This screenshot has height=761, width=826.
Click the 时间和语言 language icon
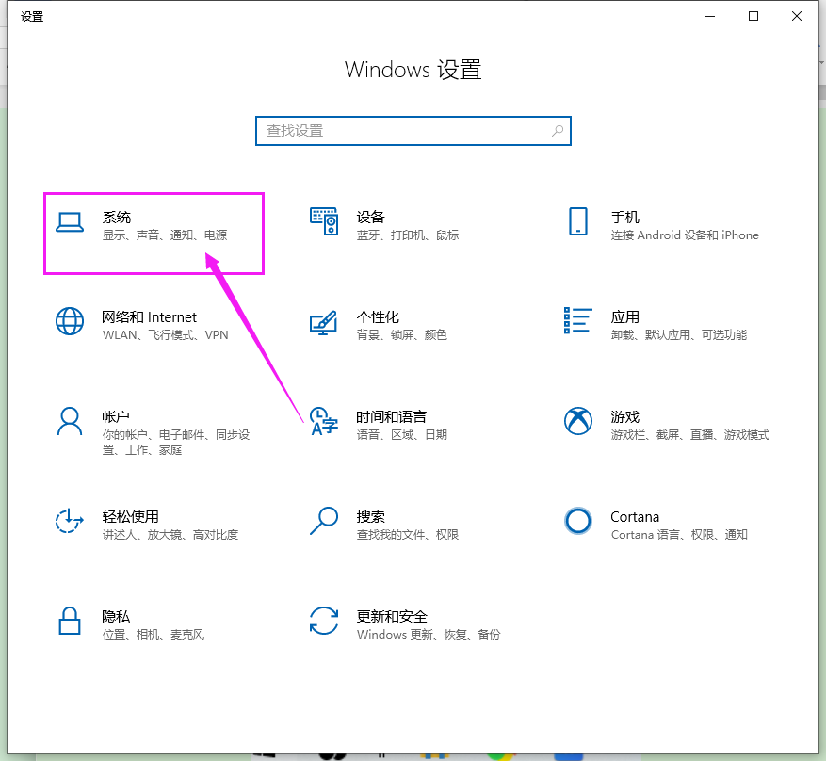pos(323,421)
